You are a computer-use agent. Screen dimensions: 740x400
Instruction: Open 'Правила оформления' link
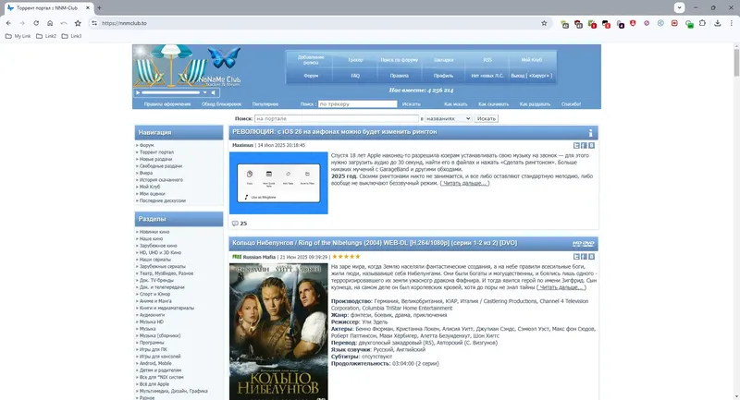click(167, 104)
